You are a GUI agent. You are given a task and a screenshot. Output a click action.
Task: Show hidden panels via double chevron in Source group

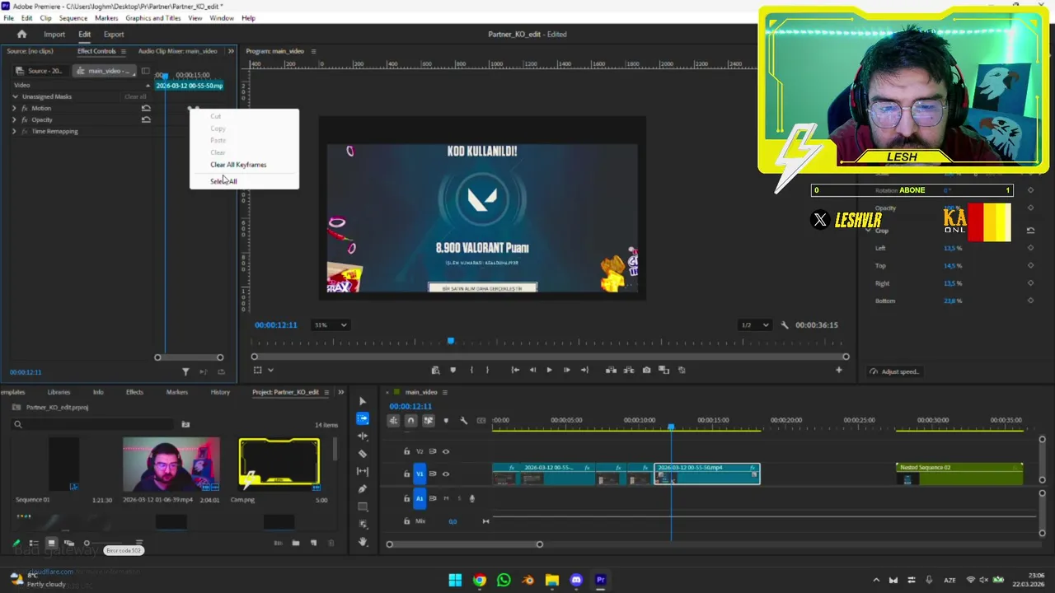pyautogui.click(x=231, y=51)
